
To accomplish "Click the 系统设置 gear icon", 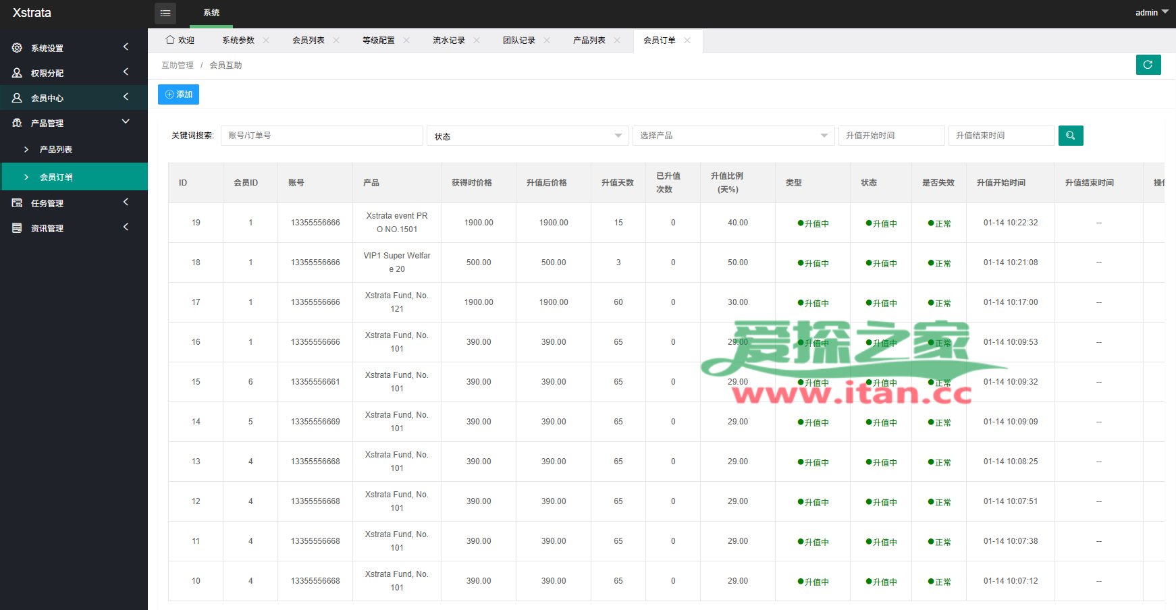I will click(17, 48).
